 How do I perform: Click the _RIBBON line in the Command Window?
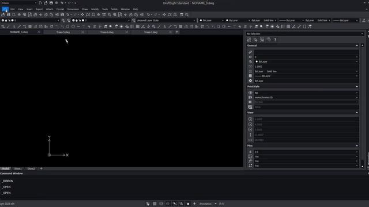pyautogui.click(x=7, y=181)
